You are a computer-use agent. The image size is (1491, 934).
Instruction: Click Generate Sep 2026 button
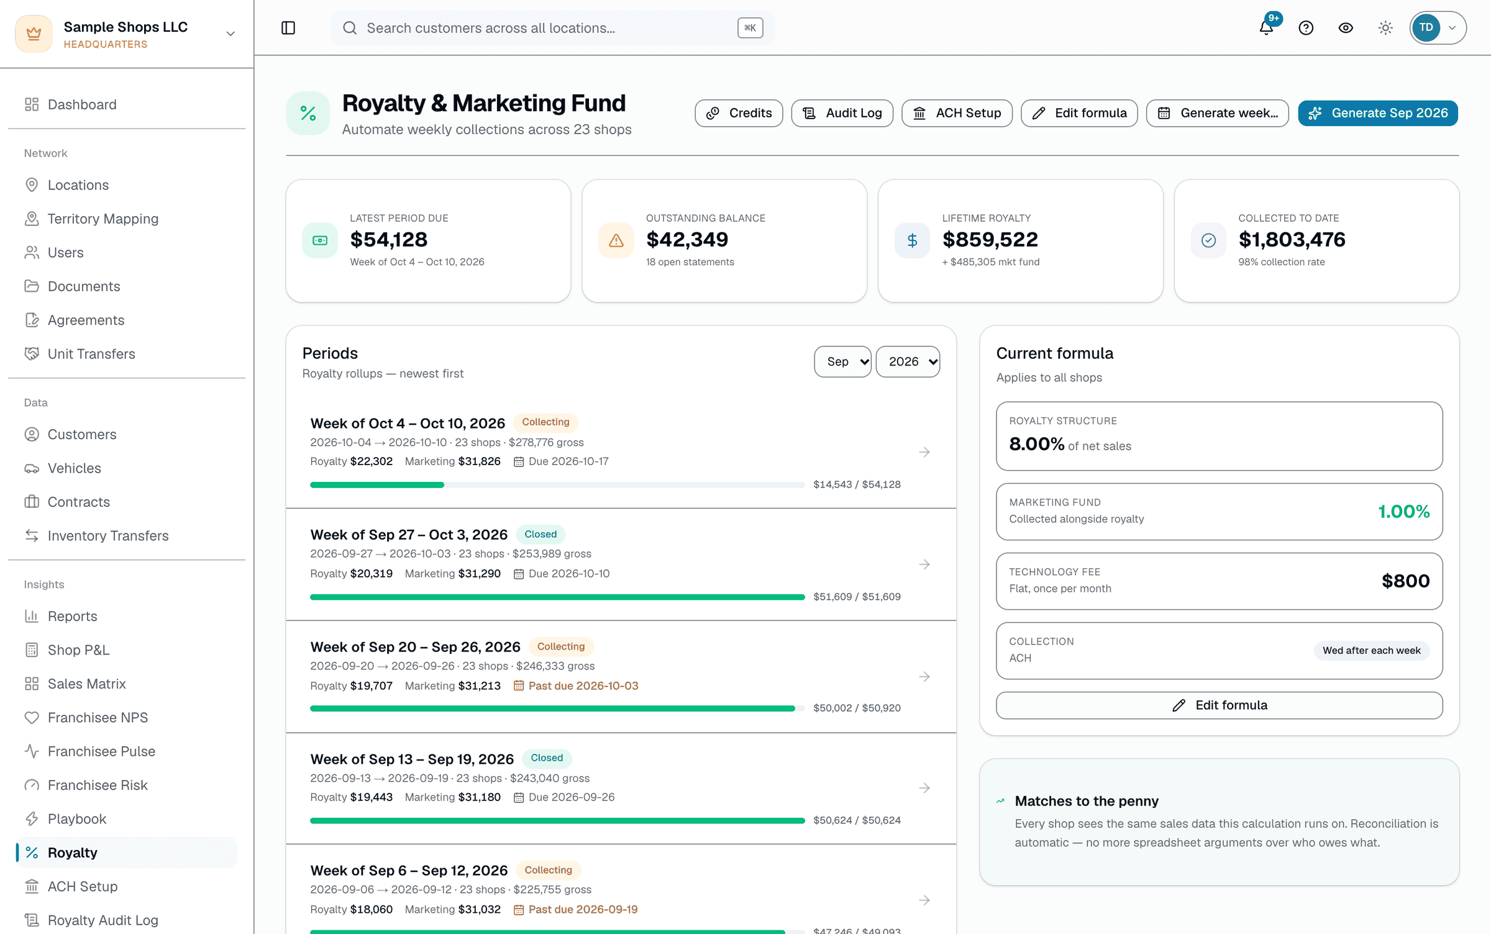[1377, 113]
